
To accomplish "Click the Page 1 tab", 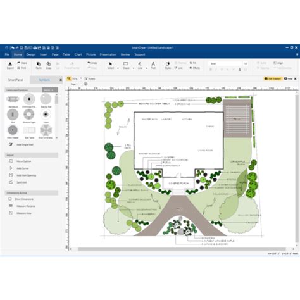I will 74,84.
